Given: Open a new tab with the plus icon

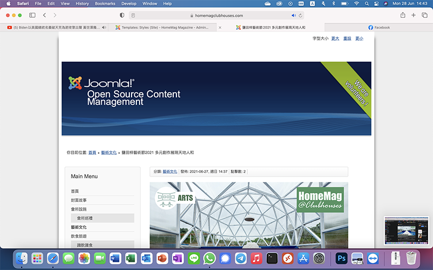Looking at the screenshot, I should (x=414, y=15).
